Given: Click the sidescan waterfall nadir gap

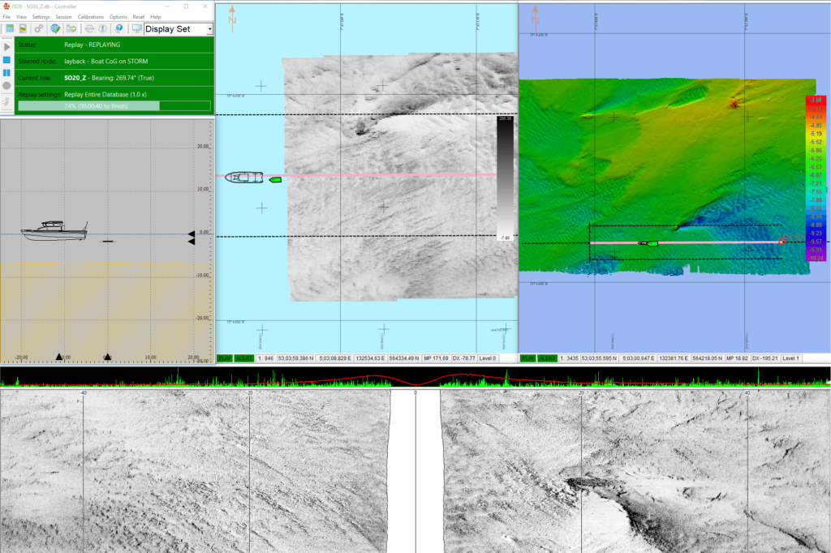Looking at the screenshot, I should point(415,471).
